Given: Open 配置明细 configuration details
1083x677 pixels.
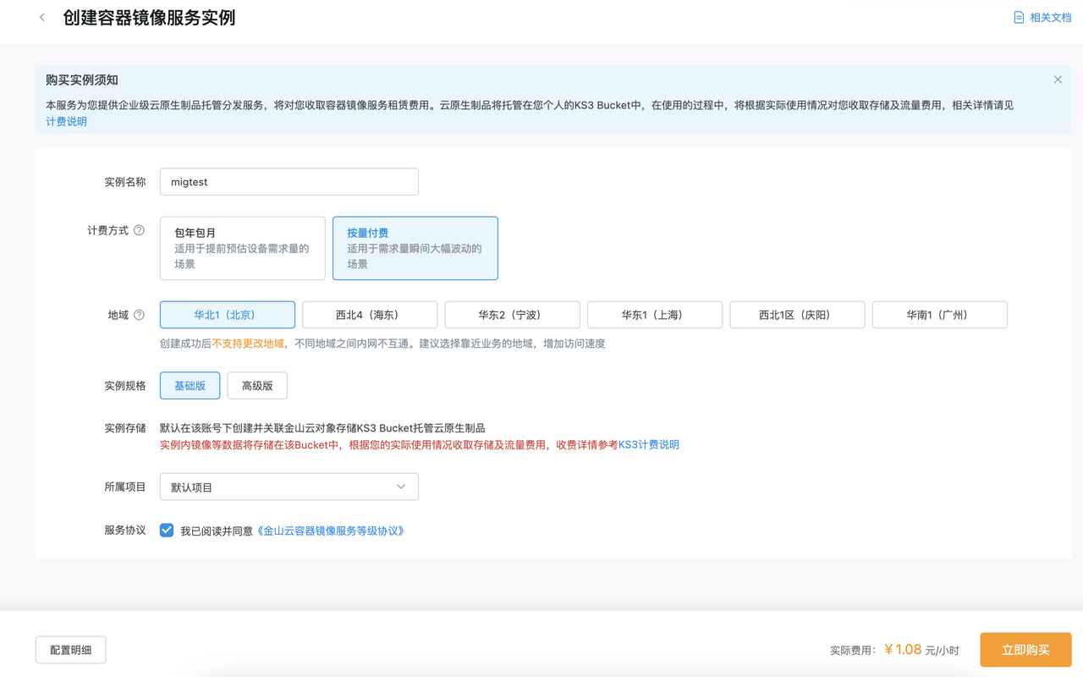Looking at the screenshot, I should click(70, 650).
